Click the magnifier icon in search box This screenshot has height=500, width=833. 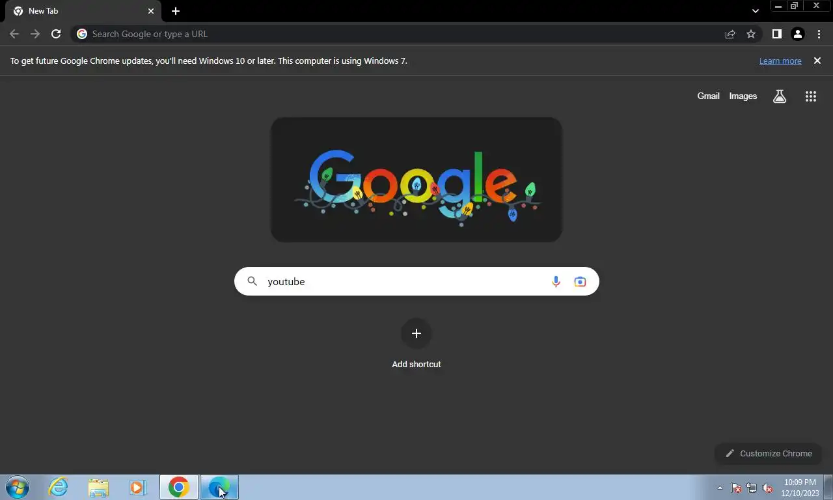click(x=253, y=281)
